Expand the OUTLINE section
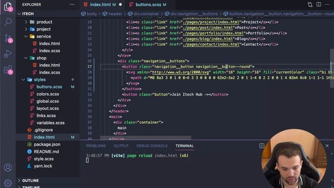The width and height of the screenshot is (334, 188). 30,181
